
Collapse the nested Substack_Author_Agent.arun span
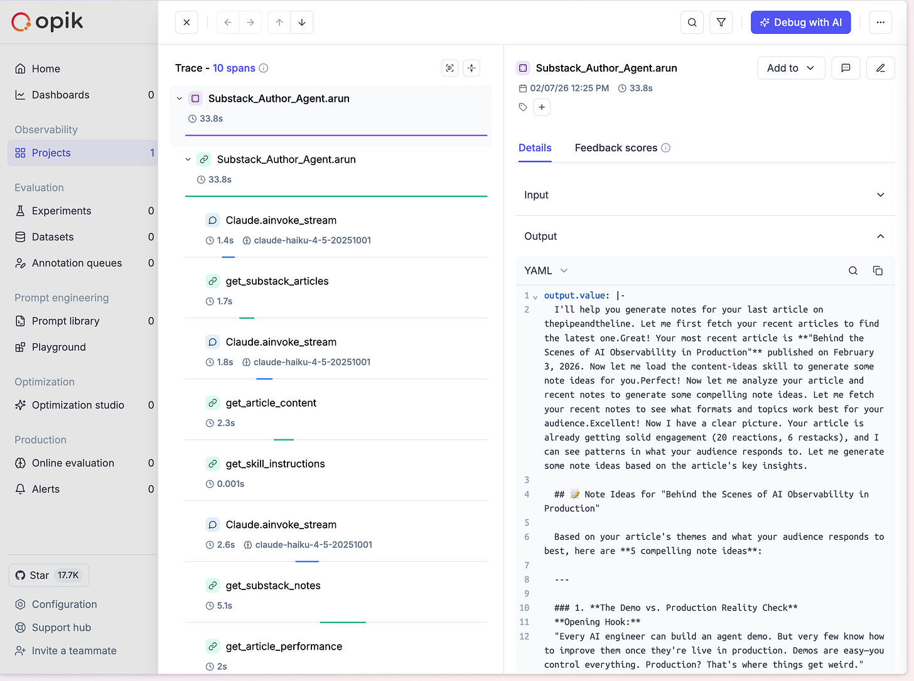pos(188,159)
